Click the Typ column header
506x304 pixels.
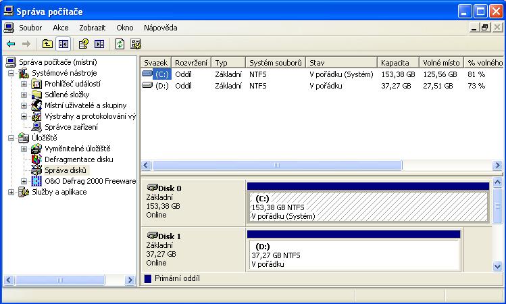click(228, 62)
